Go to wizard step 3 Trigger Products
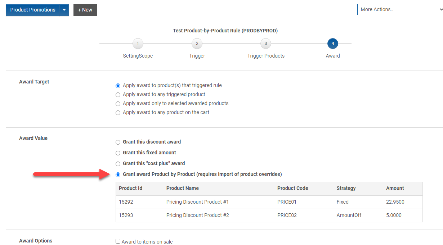This screenshot has height=245, width=443. pyautogui.click(x=266, y=44)
